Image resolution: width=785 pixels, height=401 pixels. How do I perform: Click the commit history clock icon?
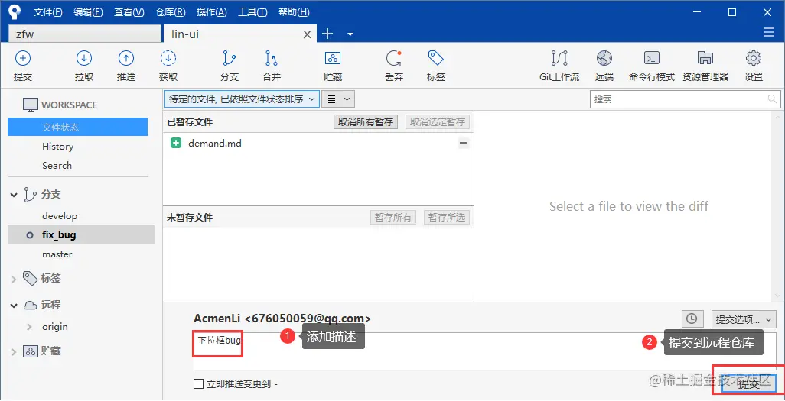pyautogui.click(x=692, y=319)
